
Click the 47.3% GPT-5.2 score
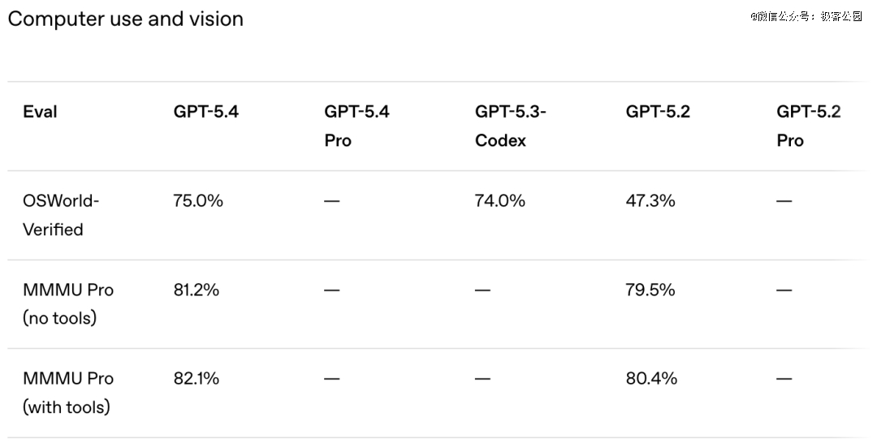(650, 200)
